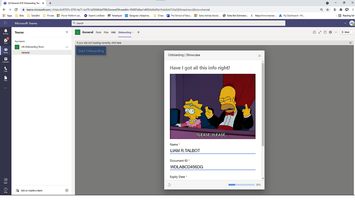Open Help in the left rail
The height and width of the screenshot is (200, 355).
coord(6,190)
